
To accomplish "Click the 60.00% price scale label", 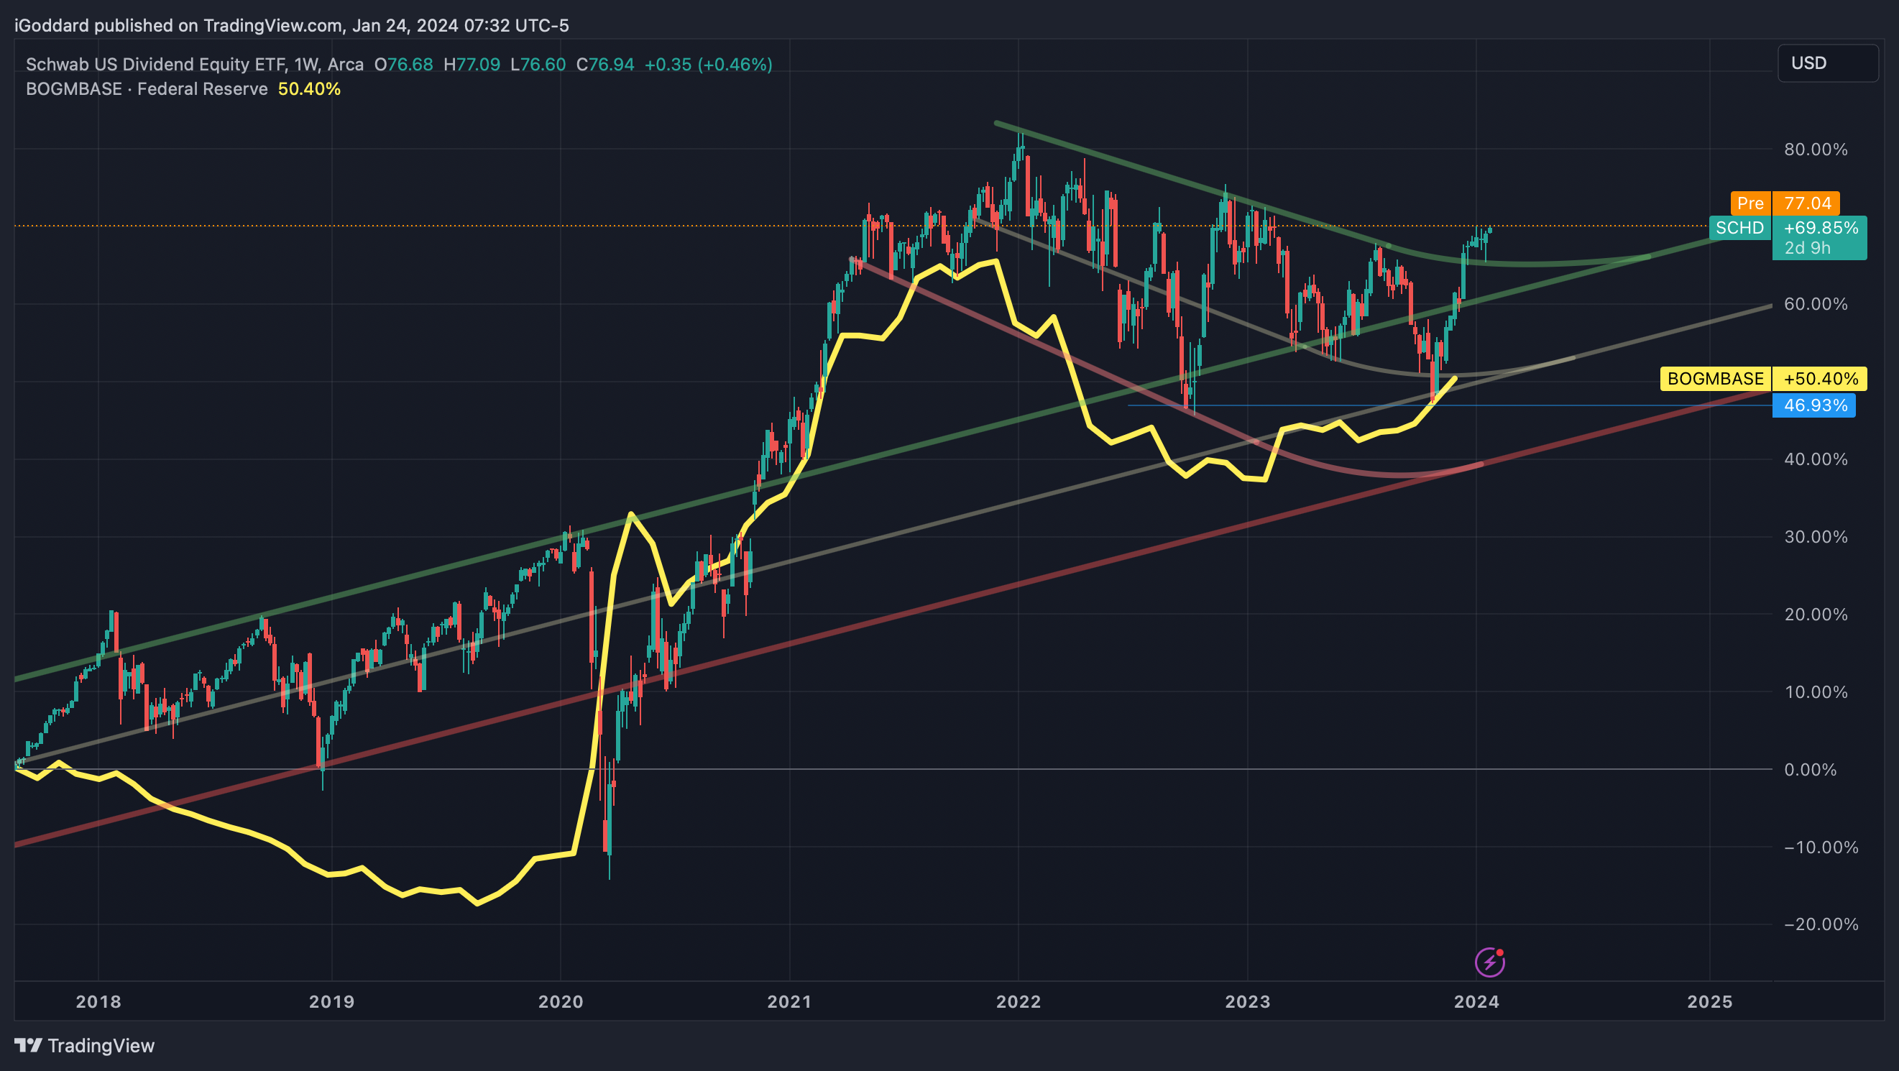I will (1816, 305).
